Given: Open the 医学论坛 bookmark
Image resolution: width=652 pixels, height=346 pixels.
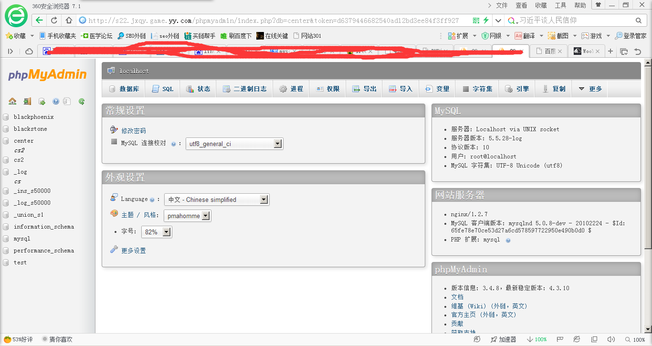Looking at the screenshot, I should pyautogui.click(x=97, y=36).
